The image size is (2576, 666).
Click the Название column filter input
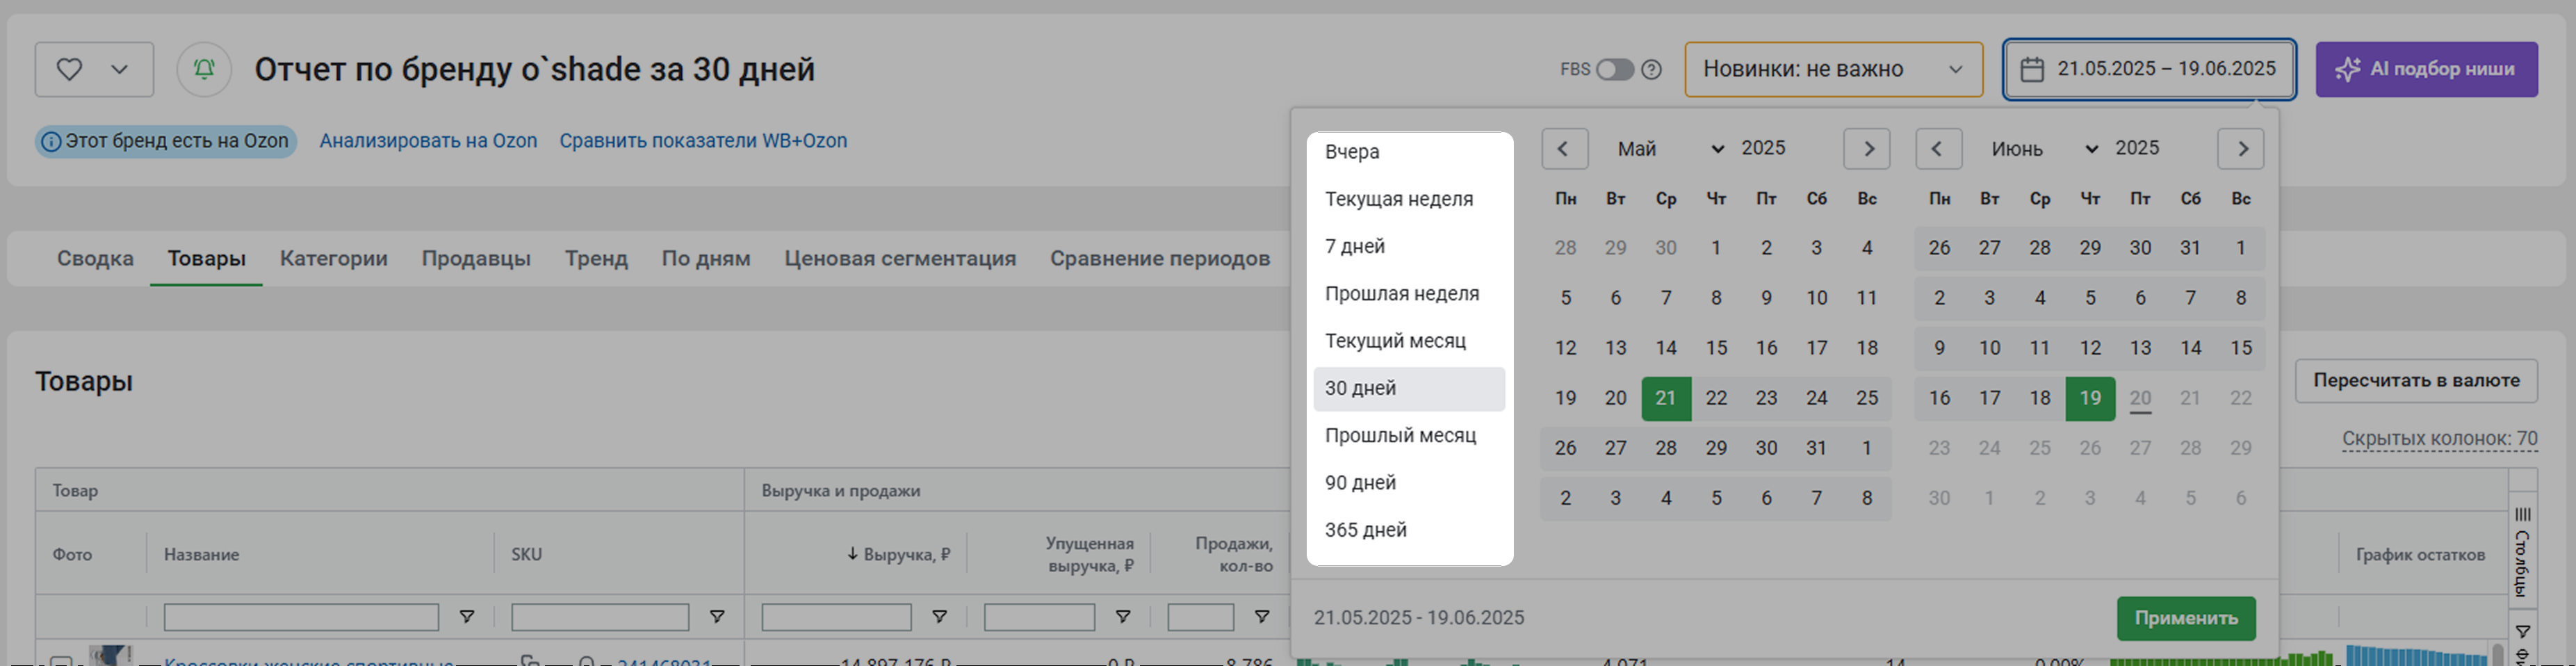coord(301,617)
